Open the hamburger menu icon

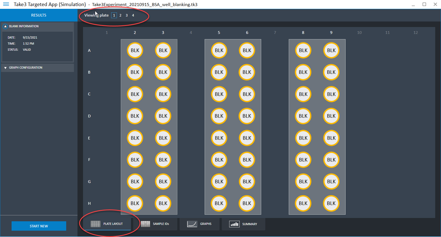6,4
